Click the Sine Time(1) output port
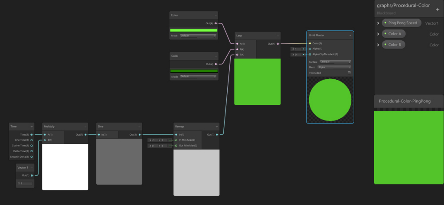 (31, 140)
